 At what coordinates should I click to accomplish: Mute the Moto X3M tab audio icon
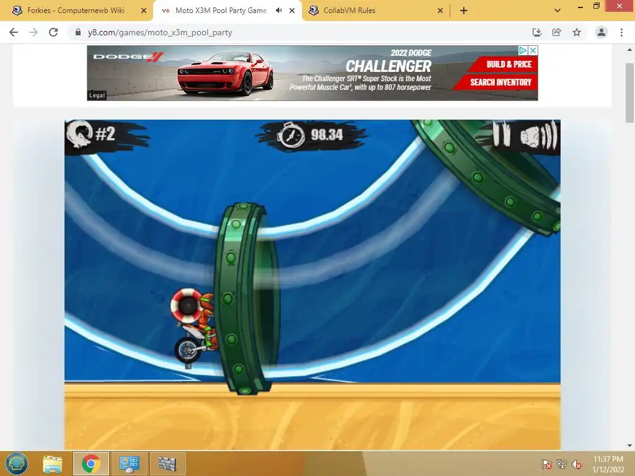(x=278, y=11)
